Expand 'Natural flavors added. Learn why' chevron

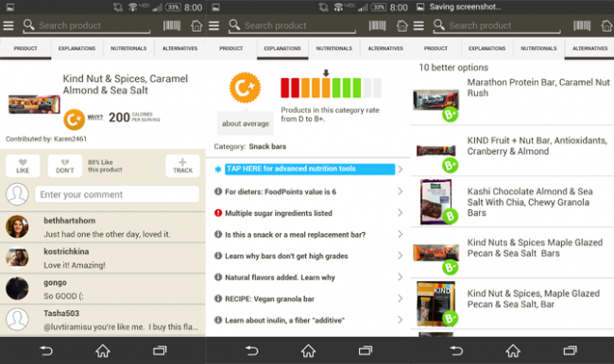[x=401, y=277]
